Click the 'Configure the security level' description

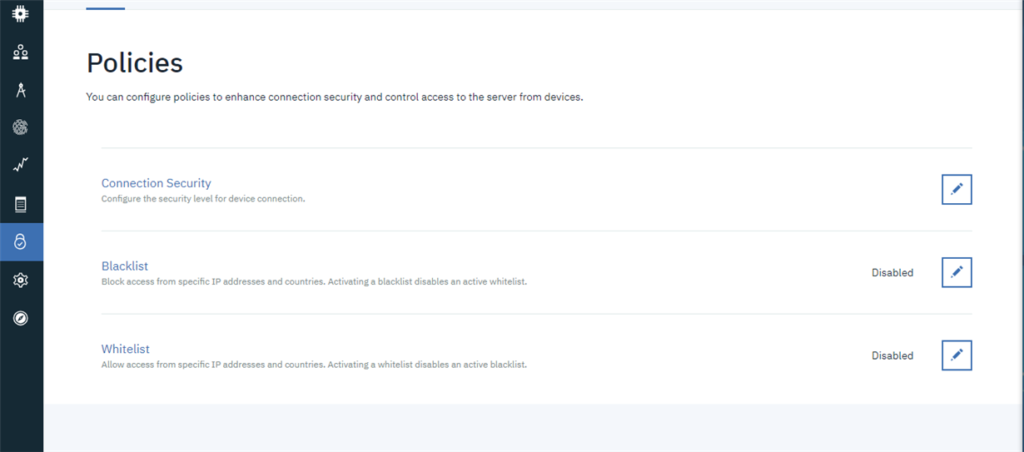(203, 199)
